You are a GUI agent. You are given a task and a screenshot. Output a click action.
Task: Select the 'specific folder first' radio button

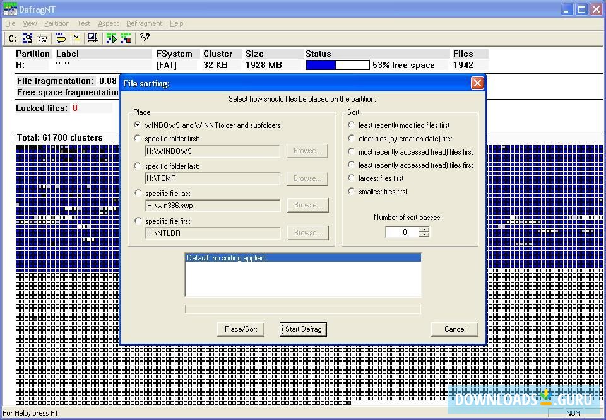pos(137,138)
